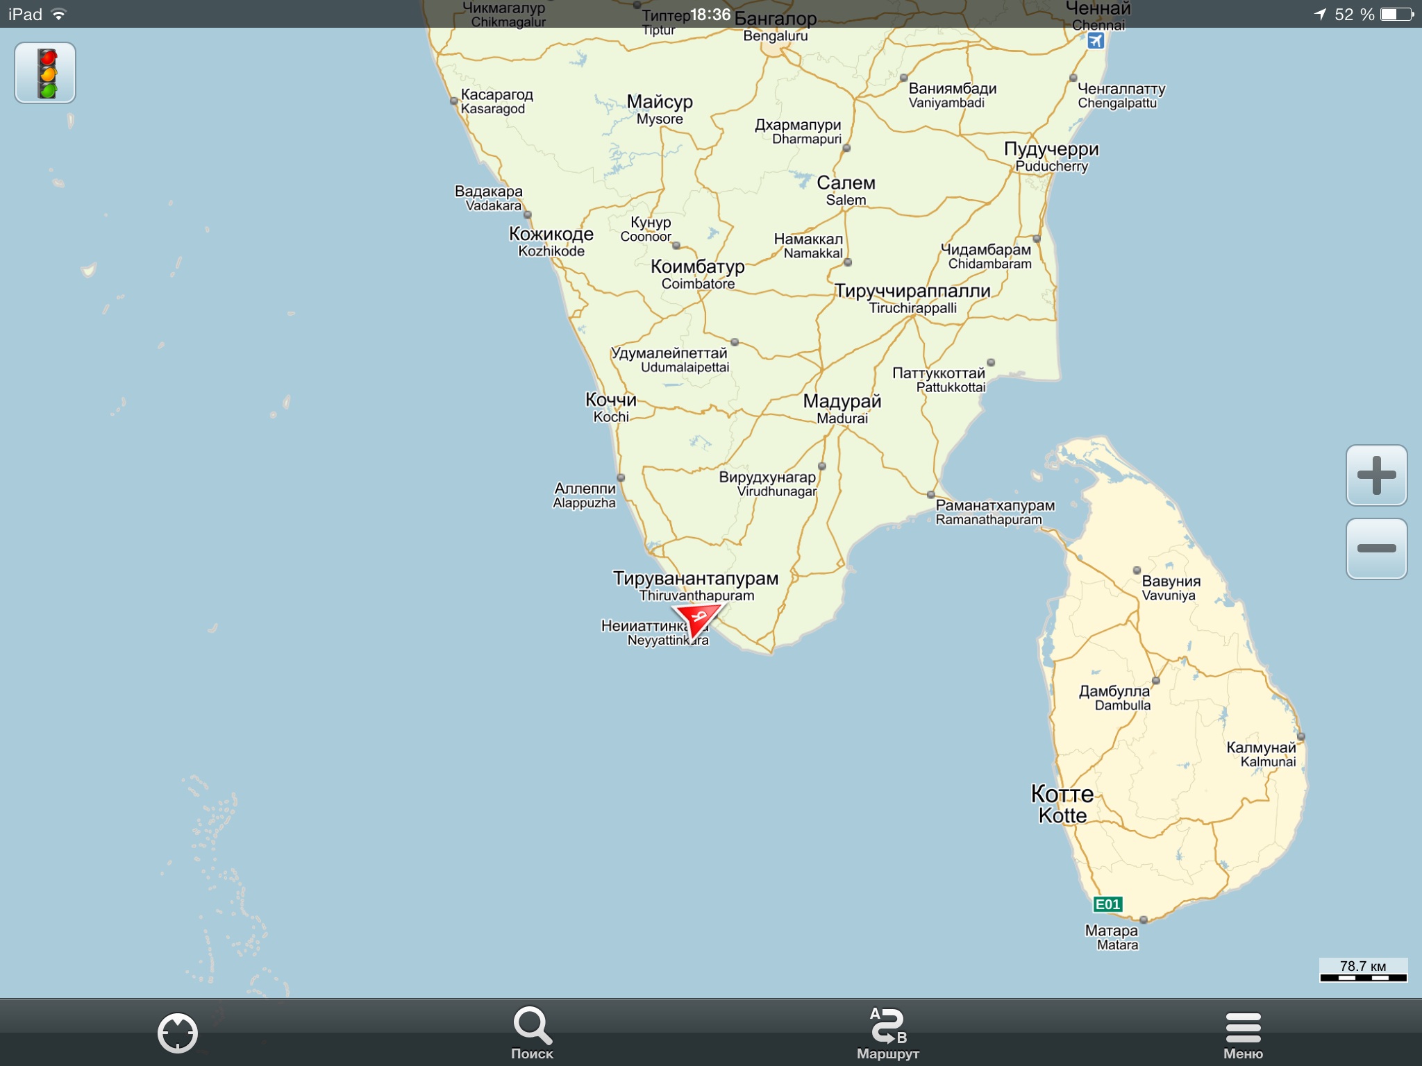The width and height of the screenshot is (1422, 1066).
Task: Tap the battery indicator in status bar
Action: point(1397,14)
